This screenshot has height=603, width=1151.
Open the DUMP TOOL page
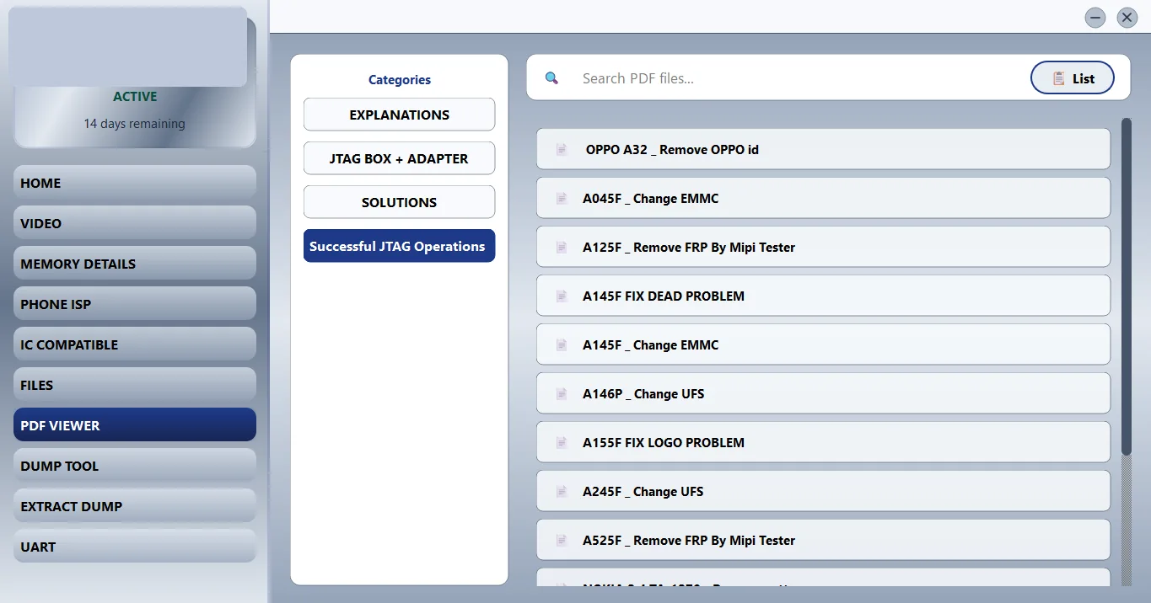click(135, 466)
